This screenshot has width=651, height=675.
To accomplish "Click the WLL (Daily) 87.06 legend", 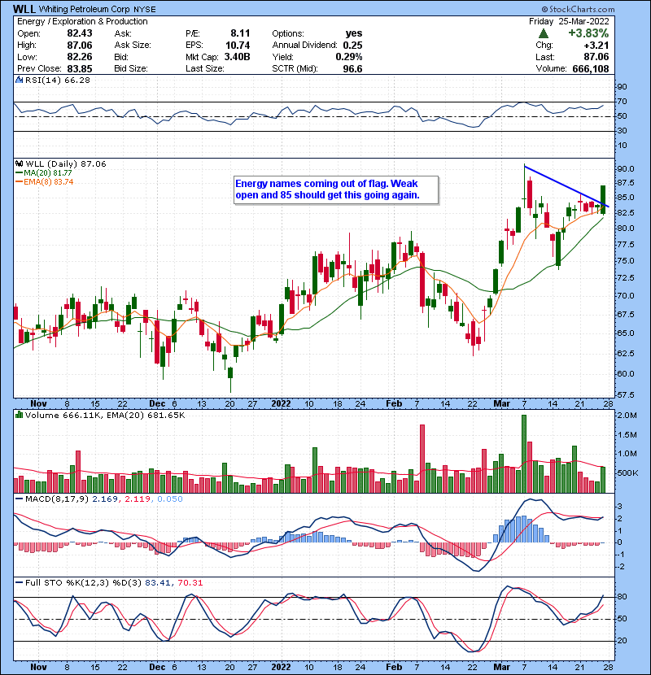I will (66, 164).
